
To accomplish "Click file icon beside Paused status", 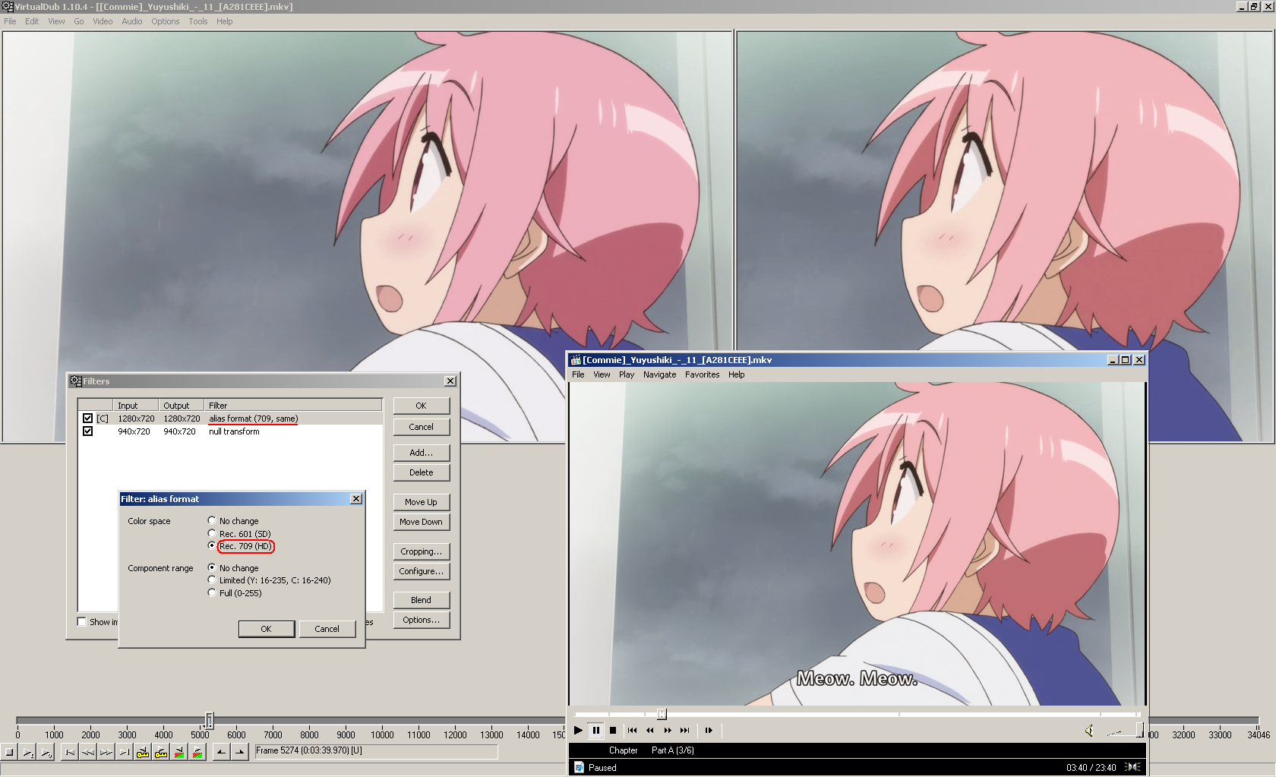I will click(579, 767).
